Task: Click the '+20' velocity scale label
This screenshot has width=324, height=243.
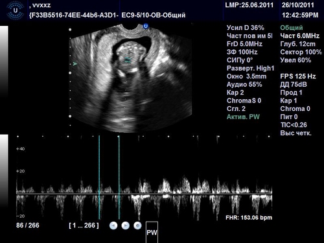Action: point(21,171)
